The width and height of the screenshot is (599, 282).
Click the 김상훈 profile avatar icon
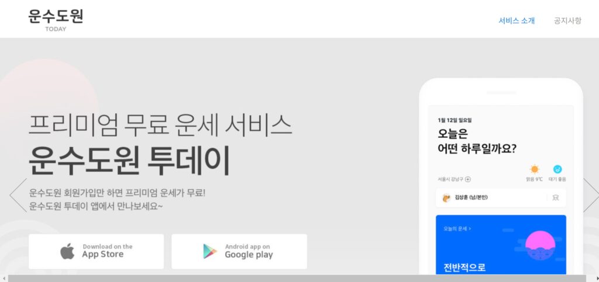coord(446,198)
